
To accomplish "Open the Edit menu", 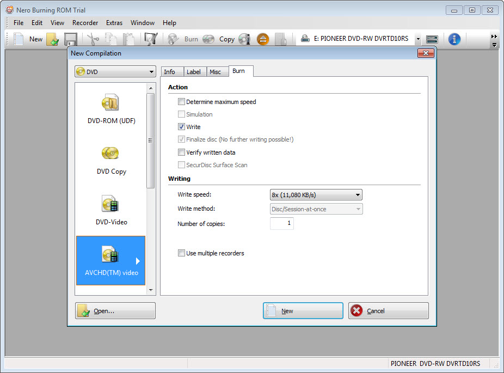I will [36, 23].
